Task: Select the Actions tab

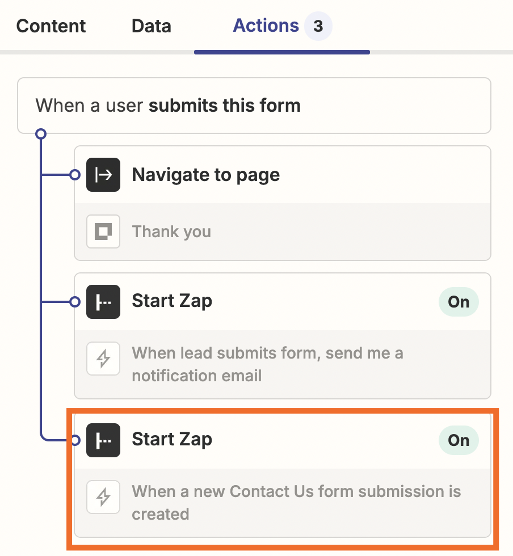Action: (x=266, y=26)
